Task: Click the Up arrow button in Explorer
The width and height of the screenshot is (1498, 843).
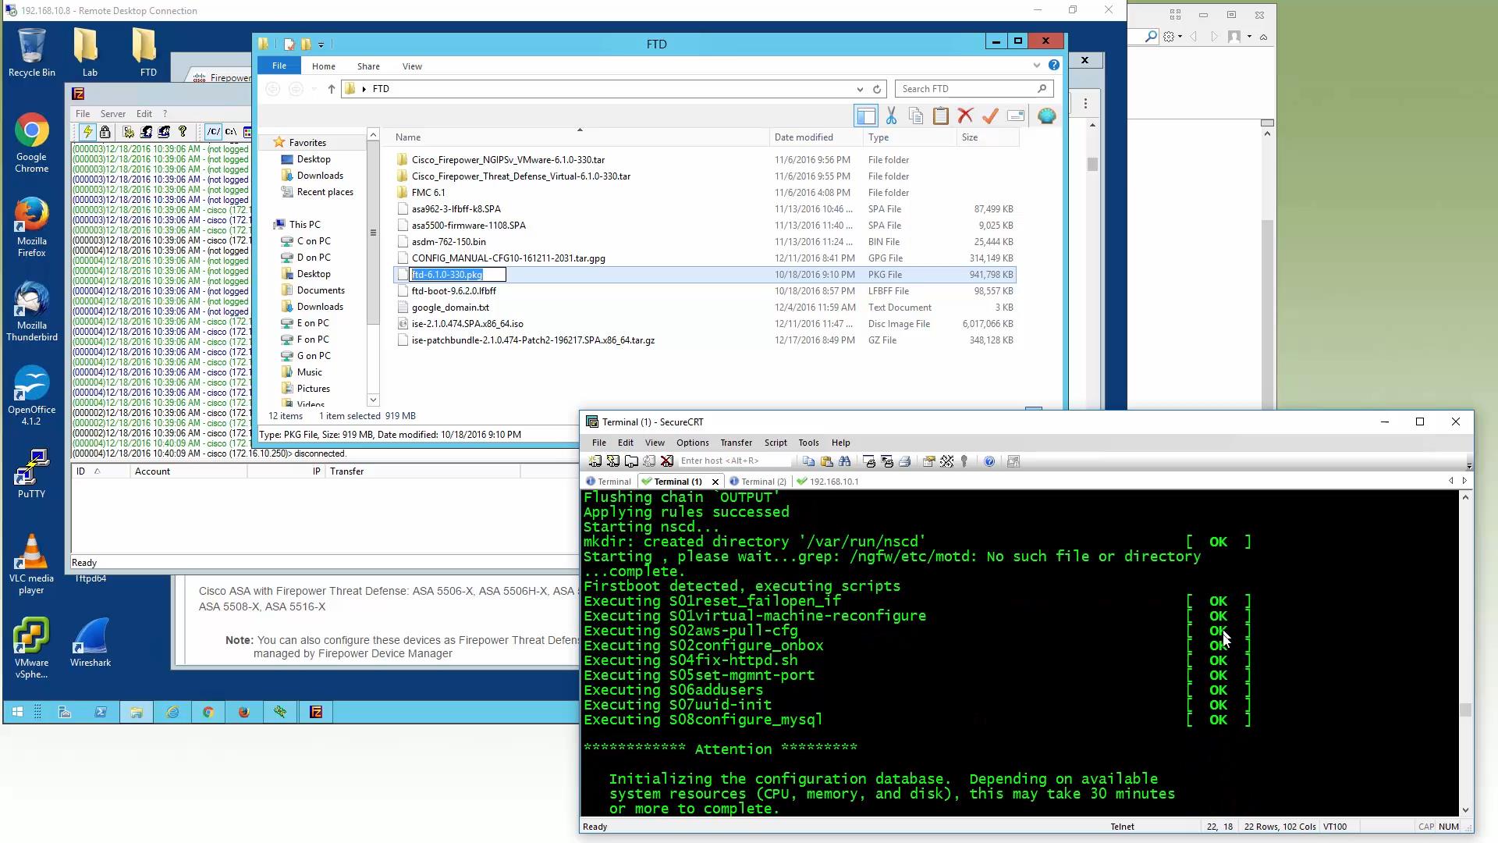Action: 332,89
